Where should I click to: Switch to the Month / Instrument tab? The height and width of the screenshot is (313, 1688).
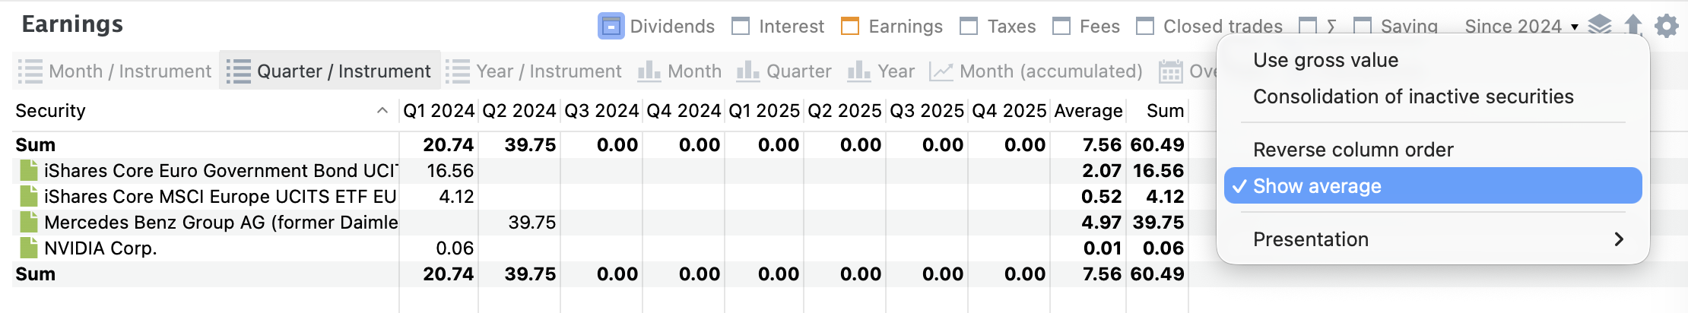click(x=115, y=71)
